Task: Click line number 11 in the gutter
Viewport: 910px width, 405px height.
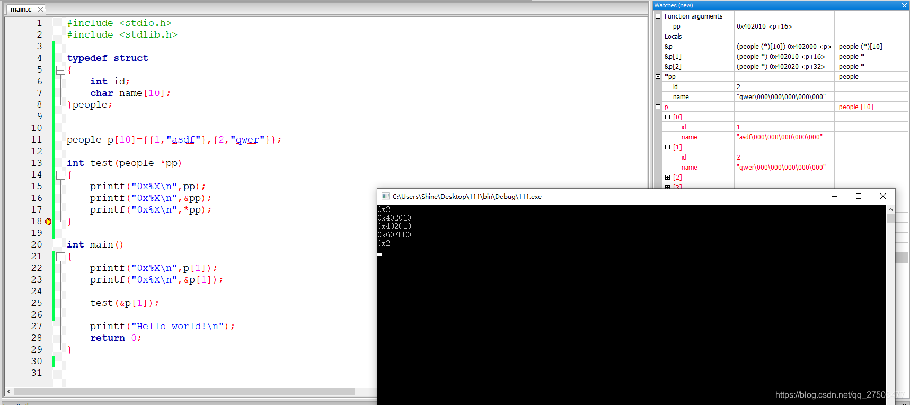Action: [x=36, y=140]
